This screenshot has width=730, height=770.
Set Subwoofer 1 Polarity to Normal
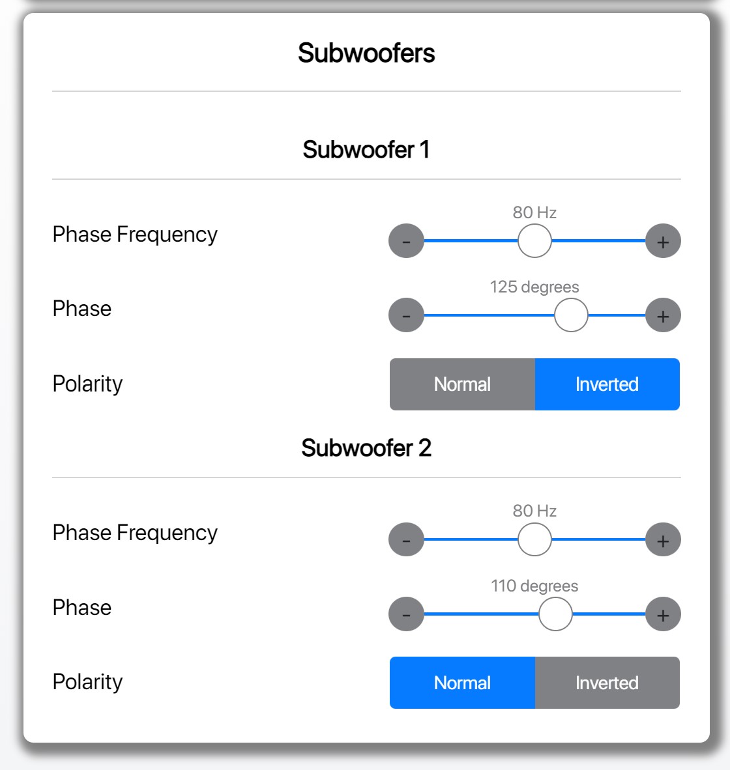[x=462, y=384]
